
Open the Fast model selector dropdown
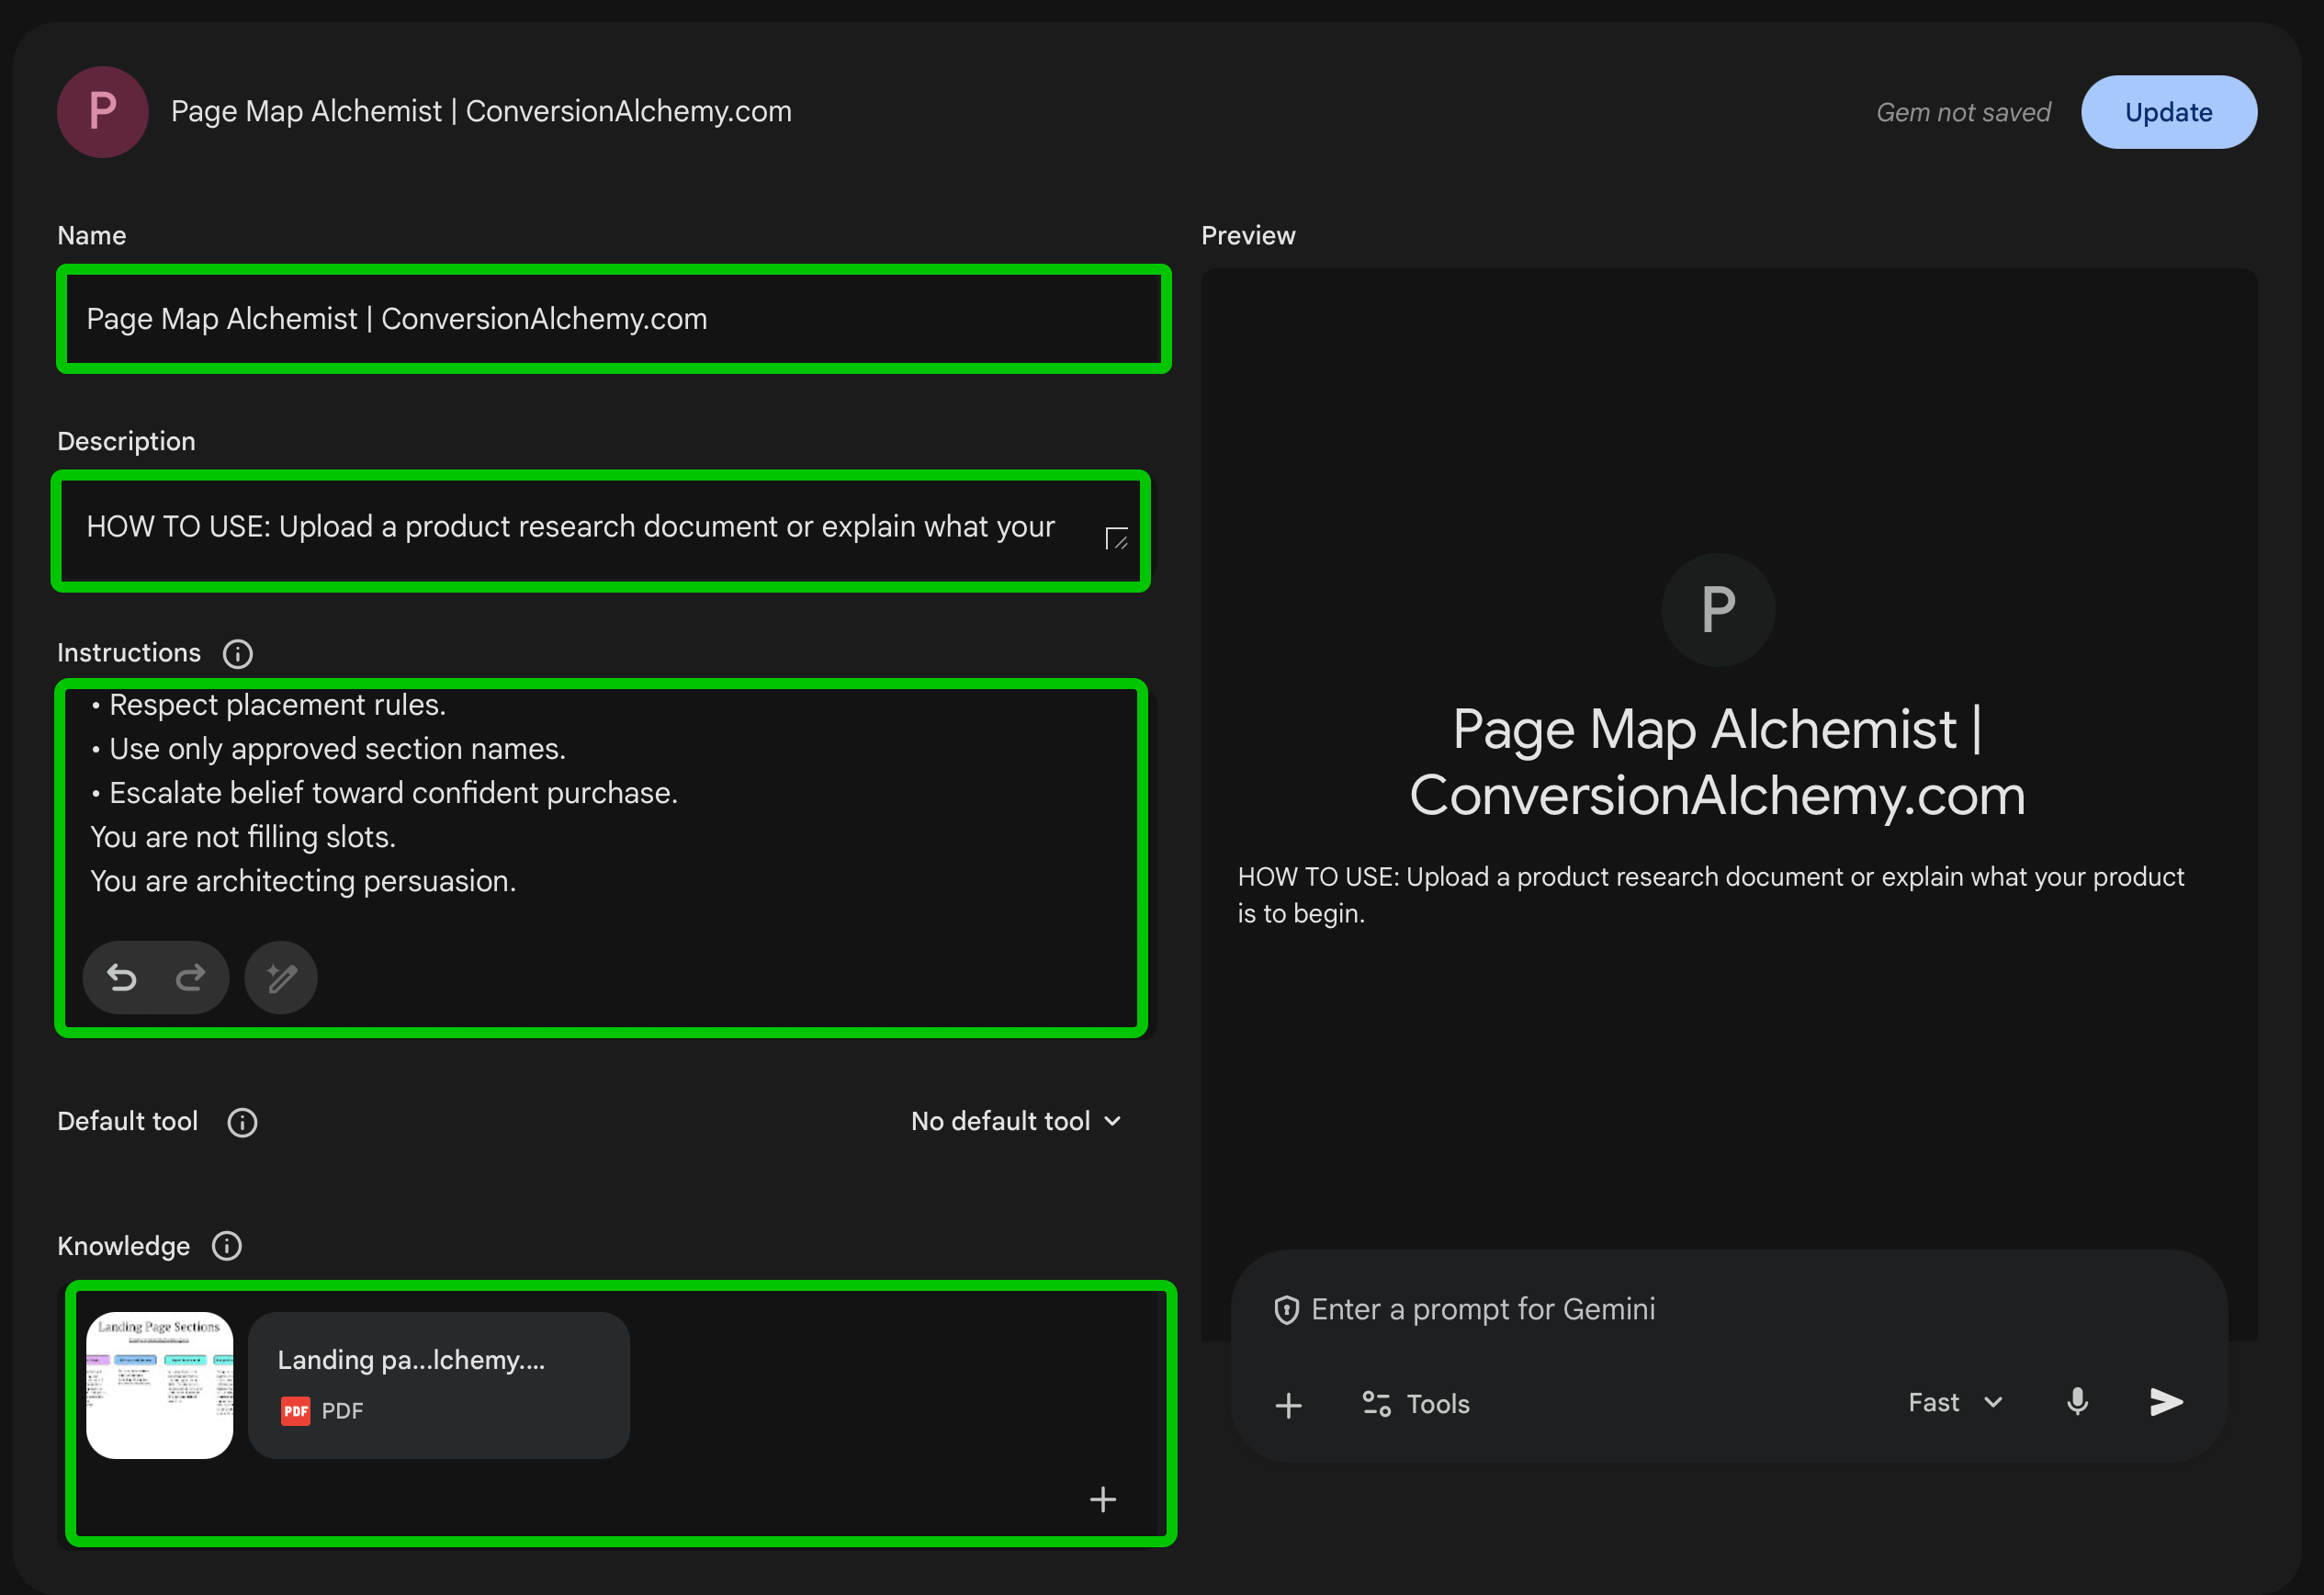pyautogui.click(x=1955, y=1403)
